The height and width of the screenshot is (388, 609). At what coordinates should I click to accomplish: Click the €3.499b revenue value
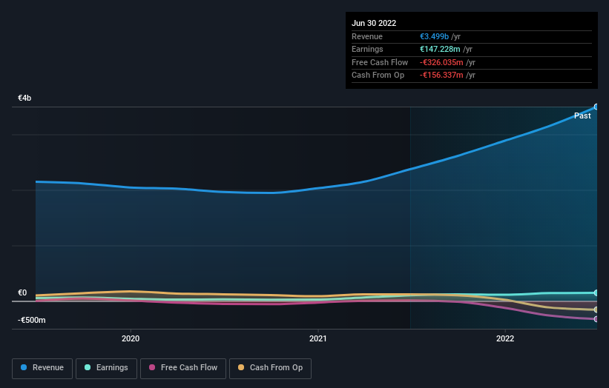pyautogui.click(x=434, y=36)
